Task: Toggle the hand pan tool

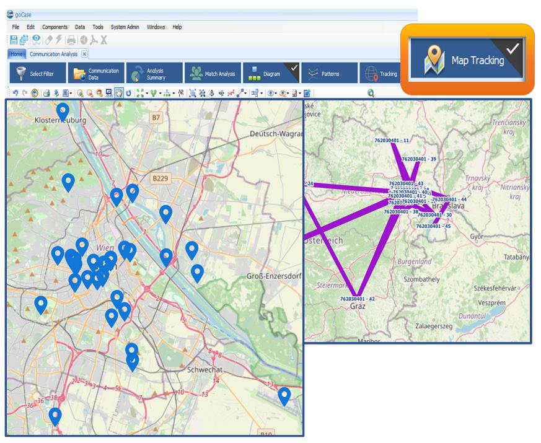Action: coord(119,93)
